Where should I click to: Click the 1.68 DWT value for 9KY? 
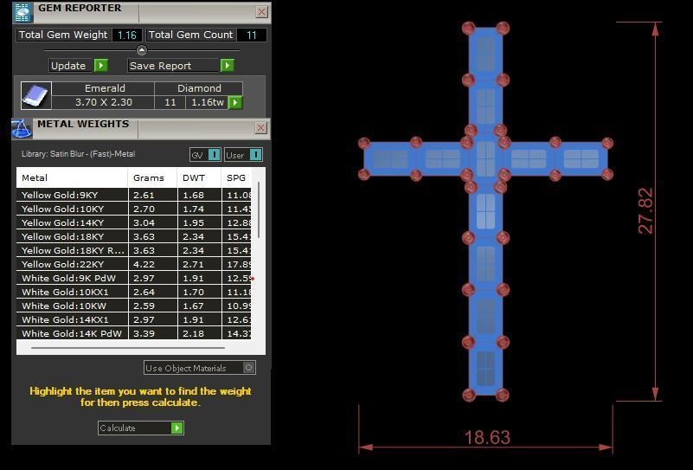click(x=194, y=195)
